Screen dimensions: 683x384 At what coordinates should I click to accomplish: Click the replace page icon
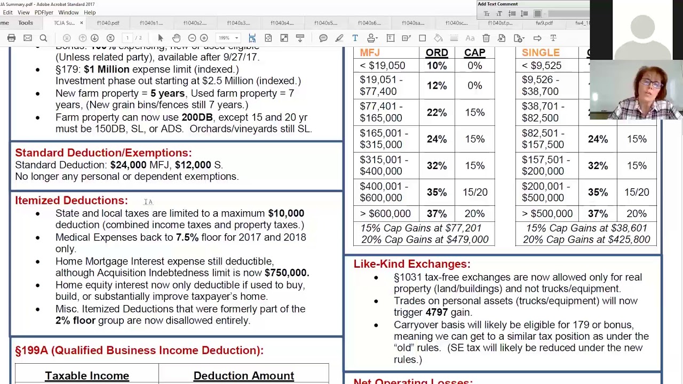click(x=502, y=38)
